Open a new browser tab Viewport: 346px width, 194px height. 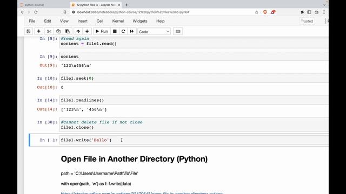(127, 5)
